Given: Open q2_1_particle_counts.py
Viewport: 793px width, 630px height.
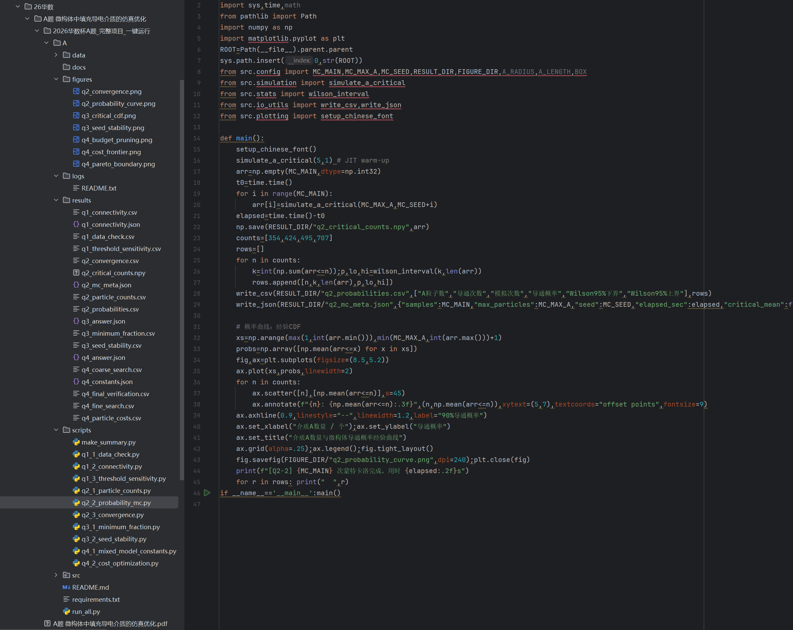Looking at the screenshot, I should tap(116, 491).
